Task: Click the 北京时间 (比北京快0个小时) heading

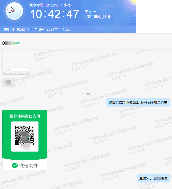Action: (x=50, y=5)
